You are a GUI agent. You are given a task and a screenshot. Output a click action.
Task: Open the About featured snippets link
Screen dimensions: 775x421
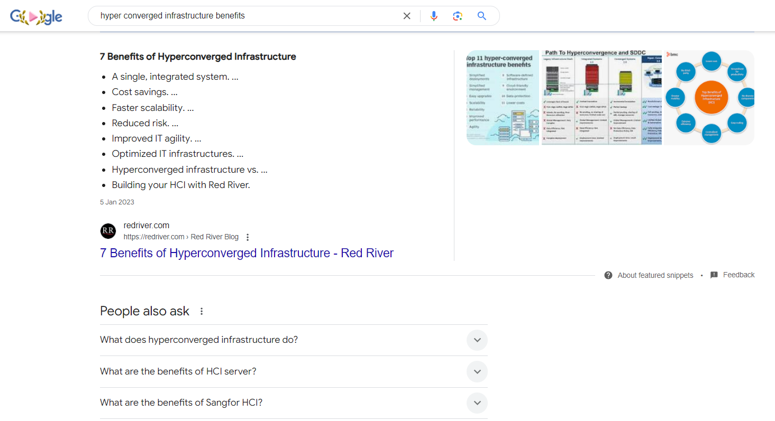[655, 275]
